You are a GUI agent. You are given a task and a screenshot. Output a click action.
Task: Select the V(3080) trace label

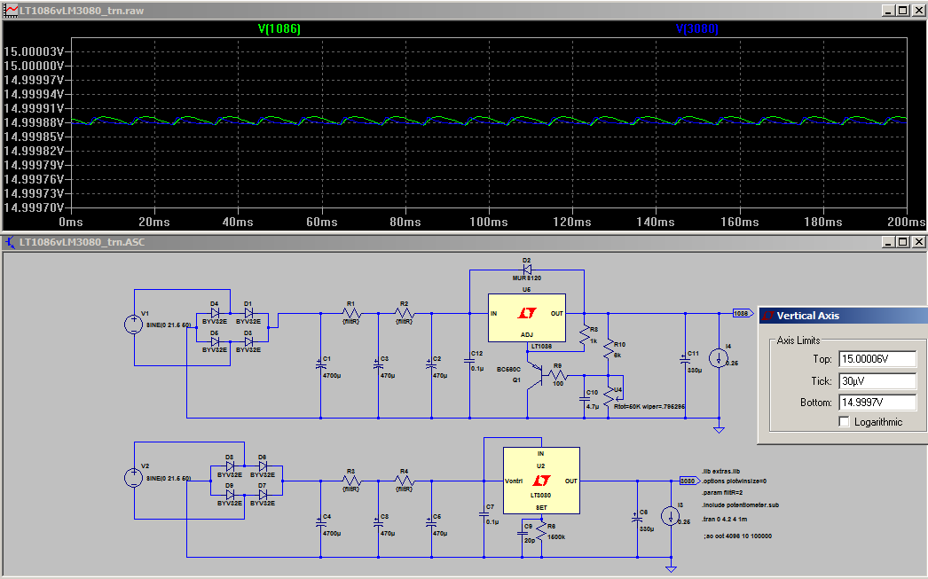pos(696,28)
